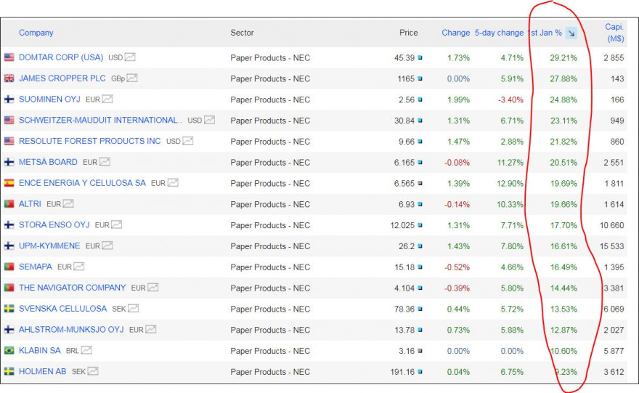Open the chart icon beside KLABIN SA
This screenshot has width=639, height=393.
click(x=87, y=350)
